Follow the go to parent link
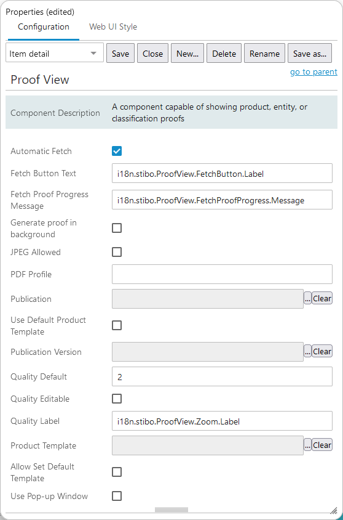This screenshot has width=343, height=520. (x=313, y=71)
